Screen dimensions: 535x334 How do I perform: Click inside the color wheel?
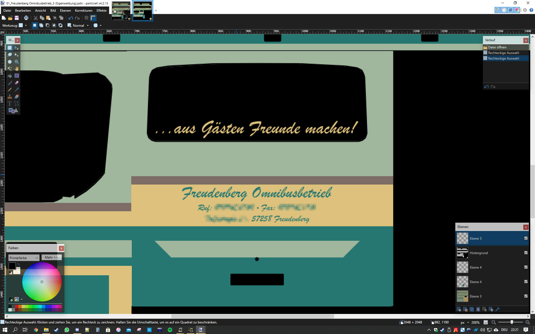point(42,282)
